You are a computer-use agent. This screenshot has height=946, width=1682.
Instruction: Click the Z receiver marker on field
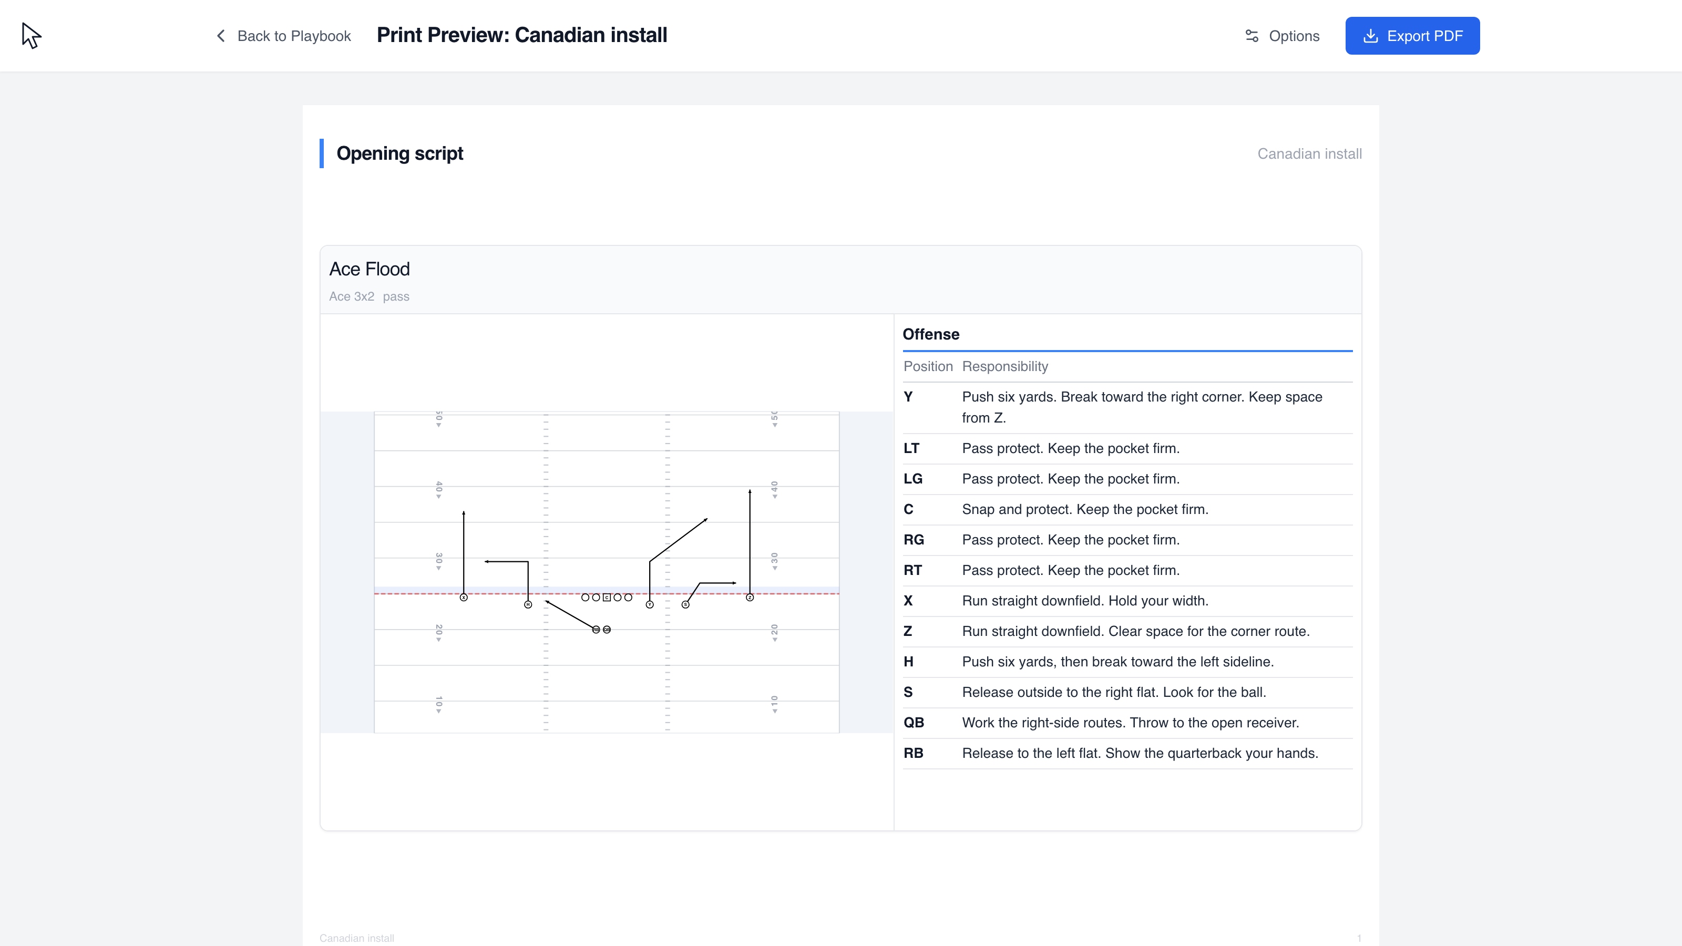[x=750, y=598]
